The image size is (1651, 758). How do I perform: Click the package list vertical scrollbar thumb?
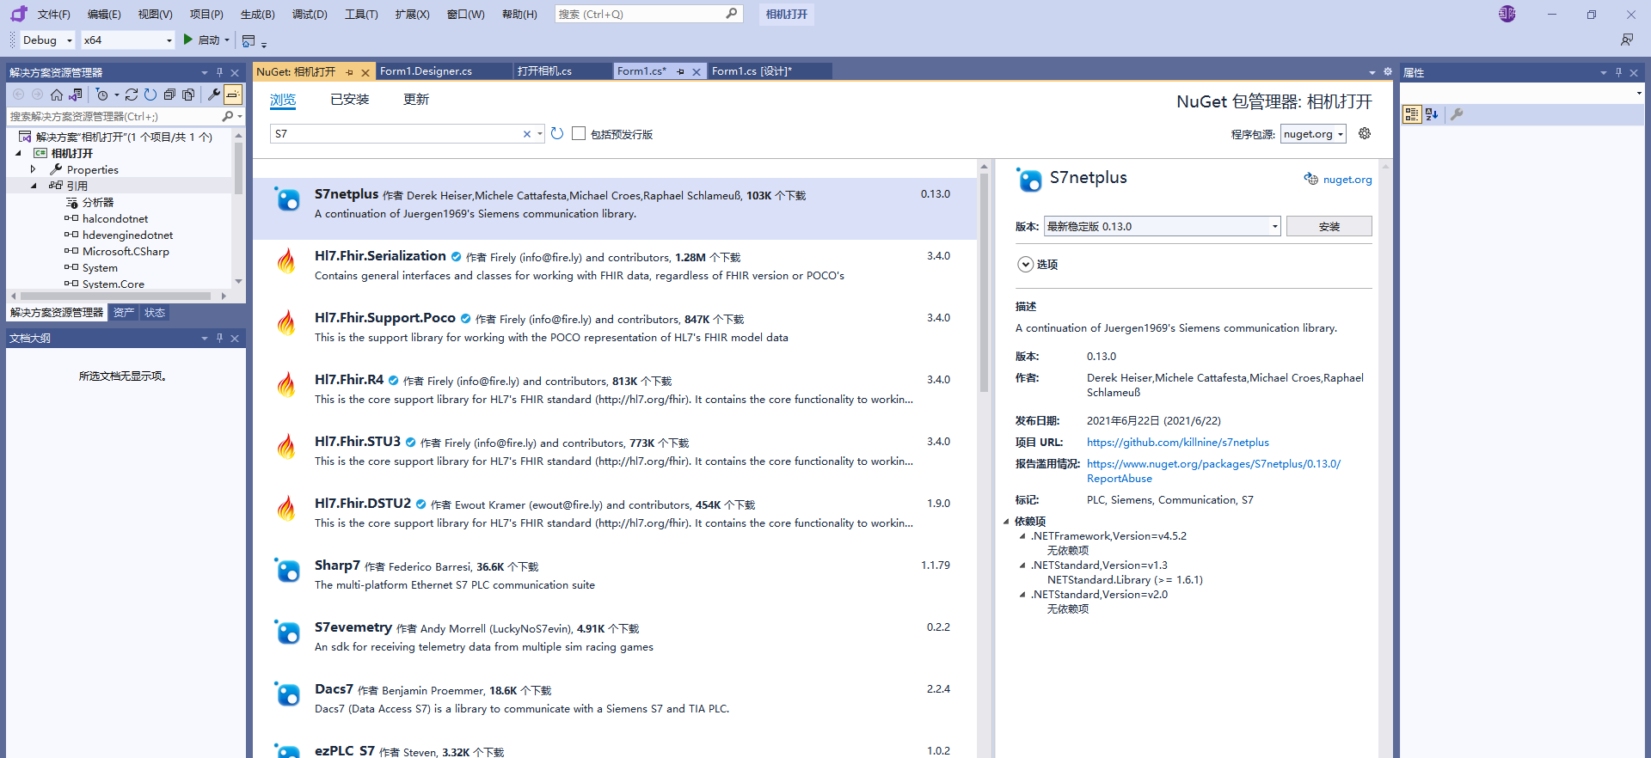pos(984,284)
